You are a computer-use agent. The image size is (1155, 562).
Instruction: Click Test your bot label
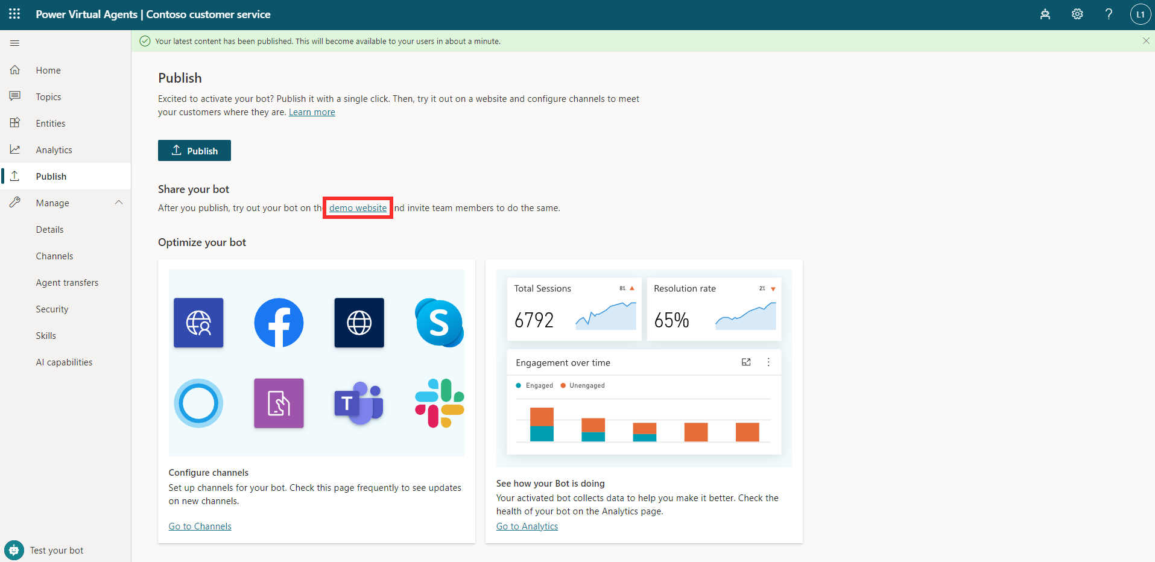click(x=57, y=551)
